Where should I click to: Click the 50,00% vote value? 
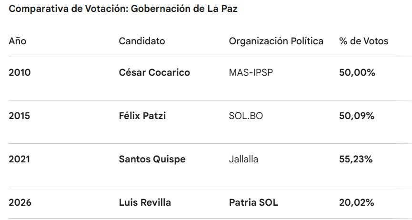pyautogui.click(x=357, y=72)
